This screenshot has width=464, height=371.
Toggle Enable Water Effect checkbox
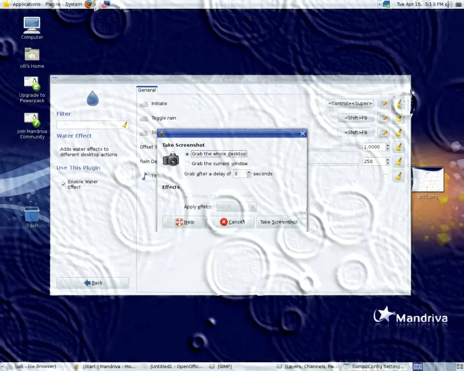coord(63,184)
